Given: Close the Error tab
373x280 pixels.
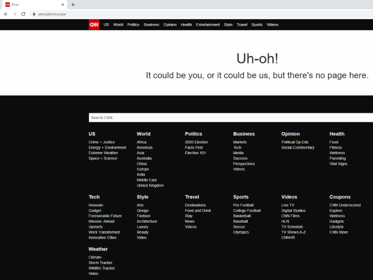Looking at the screenshot, I should coord(63,5).
